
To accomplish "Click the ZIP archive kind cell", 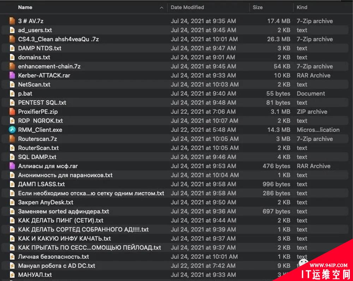I will point(312,112).
